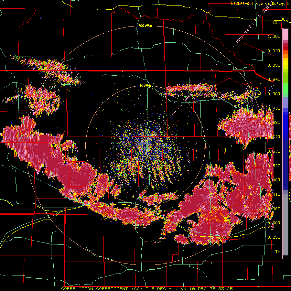This screenshot has height=291, width=291.
Task: Click the 0.733 color scale value
Action: (274, 108)
